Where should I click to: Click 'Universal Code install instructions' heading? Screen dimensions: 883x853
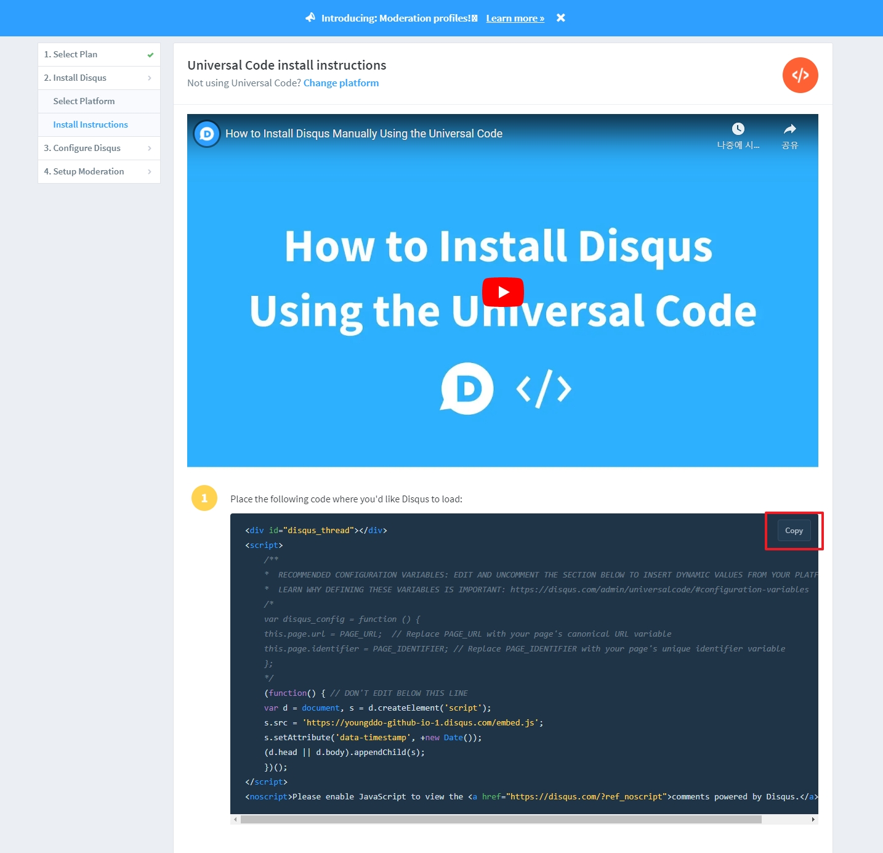[287, 65]
